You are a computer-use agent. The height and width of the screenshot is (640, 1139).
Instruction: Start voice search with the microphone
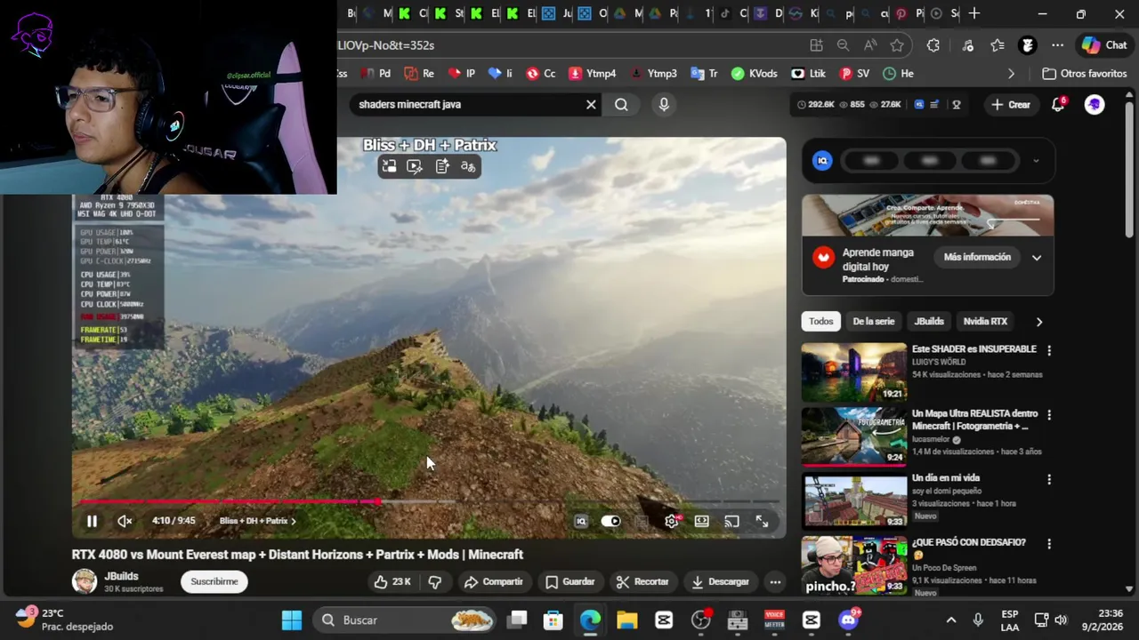click(664, 104)
